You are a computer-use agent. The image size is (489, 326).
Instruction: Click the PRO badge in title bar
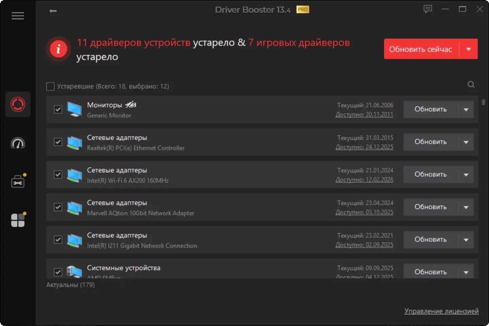303,9
